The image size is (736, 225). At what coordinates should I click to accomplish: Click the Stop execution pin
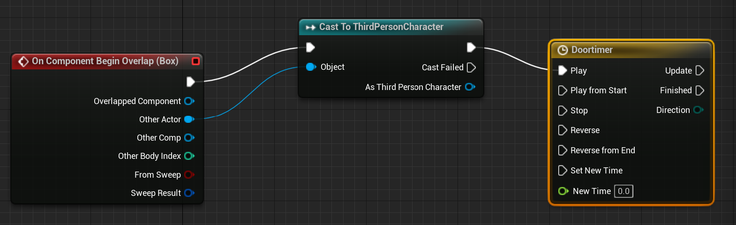[x=563, y=111]
